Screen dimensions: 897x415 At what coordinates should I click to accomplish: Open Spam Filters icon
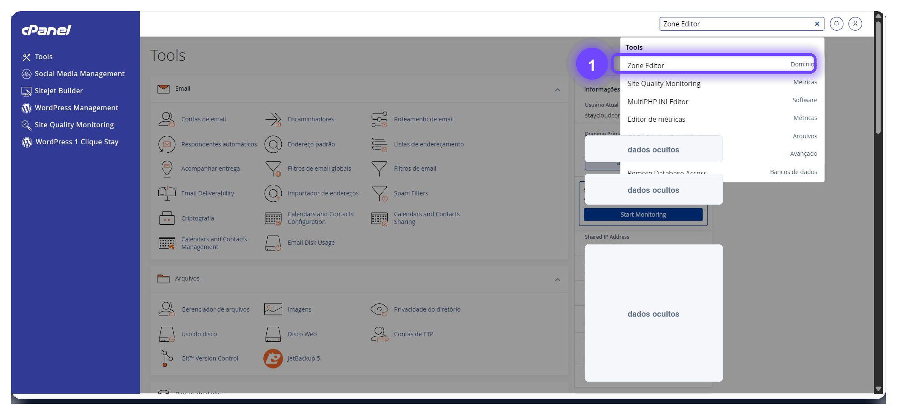(379, 193)
